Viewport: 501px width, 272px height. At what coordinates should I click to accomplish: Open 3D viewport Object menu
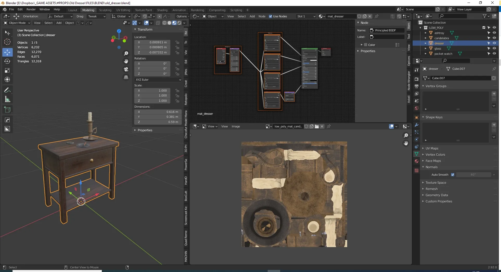[x=69, y=23]
